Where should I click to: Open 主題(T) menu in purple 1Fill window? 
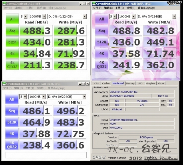click(x=120, y=8)
